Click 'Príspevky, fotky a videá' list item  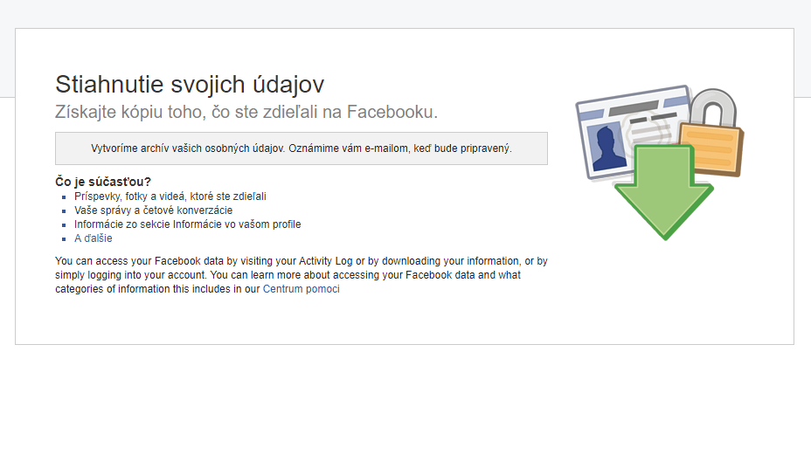170,196
